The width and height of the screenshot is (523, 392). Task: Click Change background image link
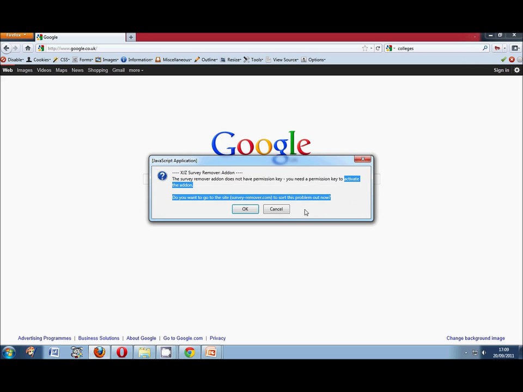pos(476,338)
